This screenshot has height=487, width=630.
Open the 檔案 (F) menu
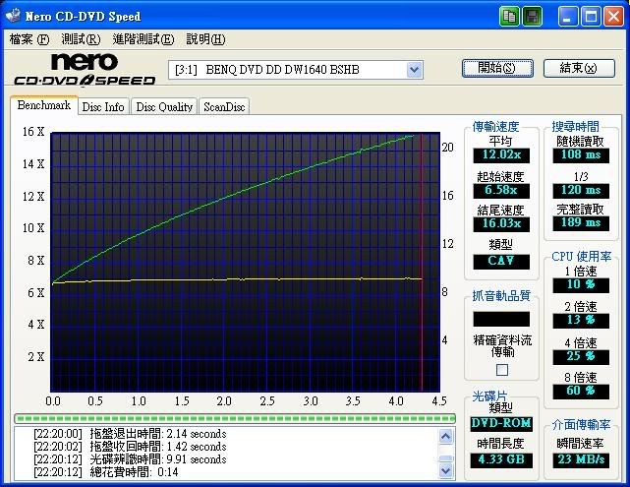(29, 39)
